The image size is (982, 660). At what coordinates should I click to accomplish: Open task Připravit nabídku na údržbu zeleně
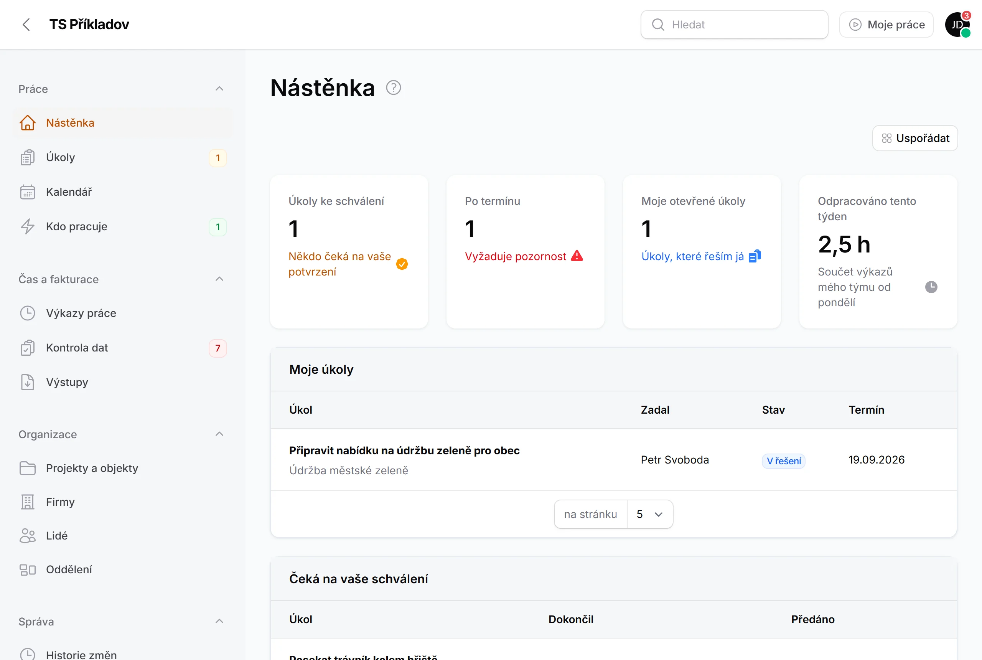click(404, 450)
